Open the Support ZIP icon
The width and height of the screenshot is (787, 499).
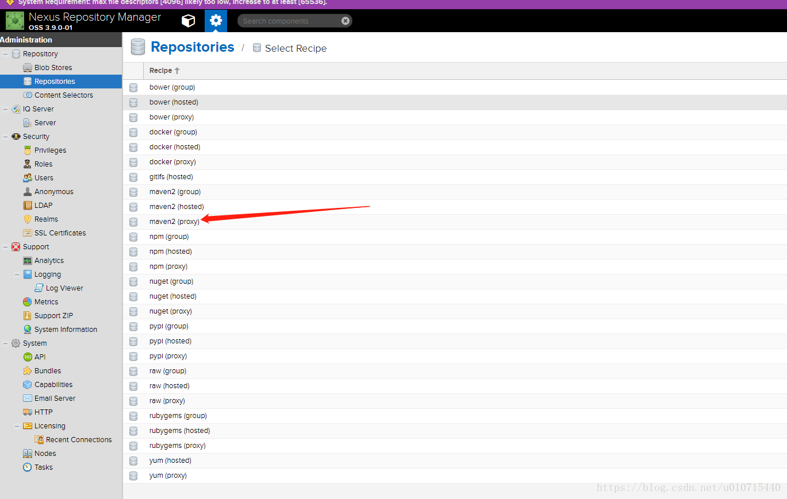click(27, 316)
